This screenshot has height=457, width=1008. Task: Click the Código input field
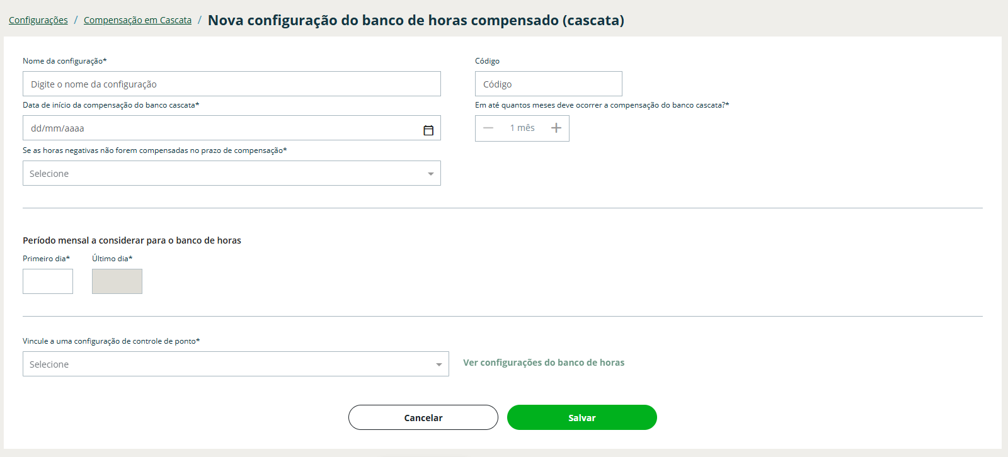548,84
